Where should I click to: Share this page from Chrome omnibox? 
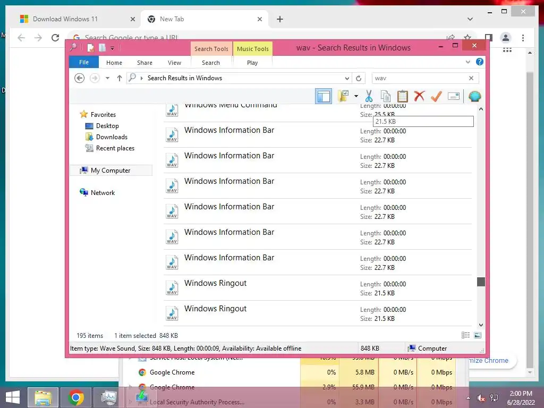point(450,38)
